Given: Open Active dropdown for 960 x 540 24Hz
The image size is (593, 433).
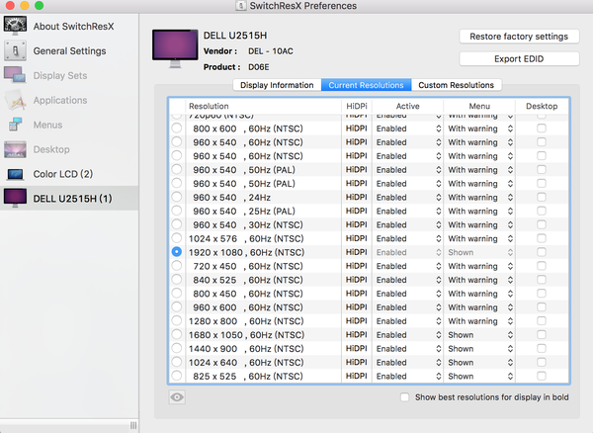Looking at the screenshot, I should tap(408, 198).
